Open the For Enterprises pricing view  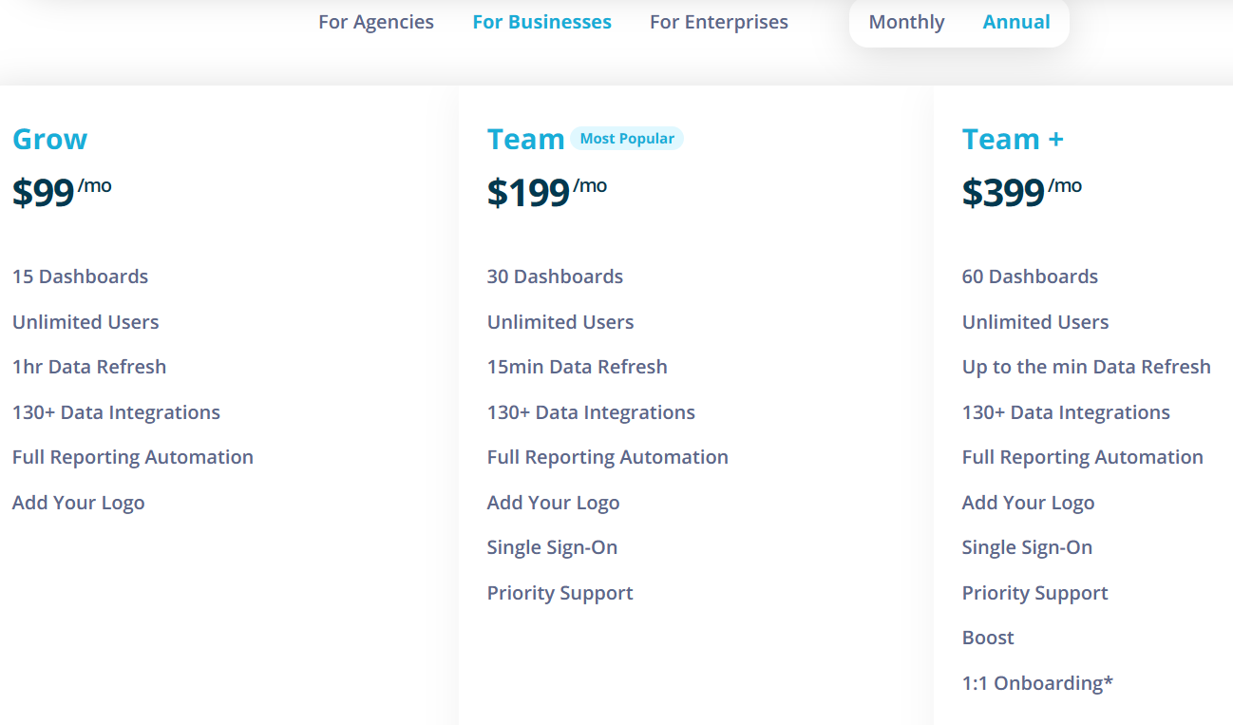click(x=719, y=21)
